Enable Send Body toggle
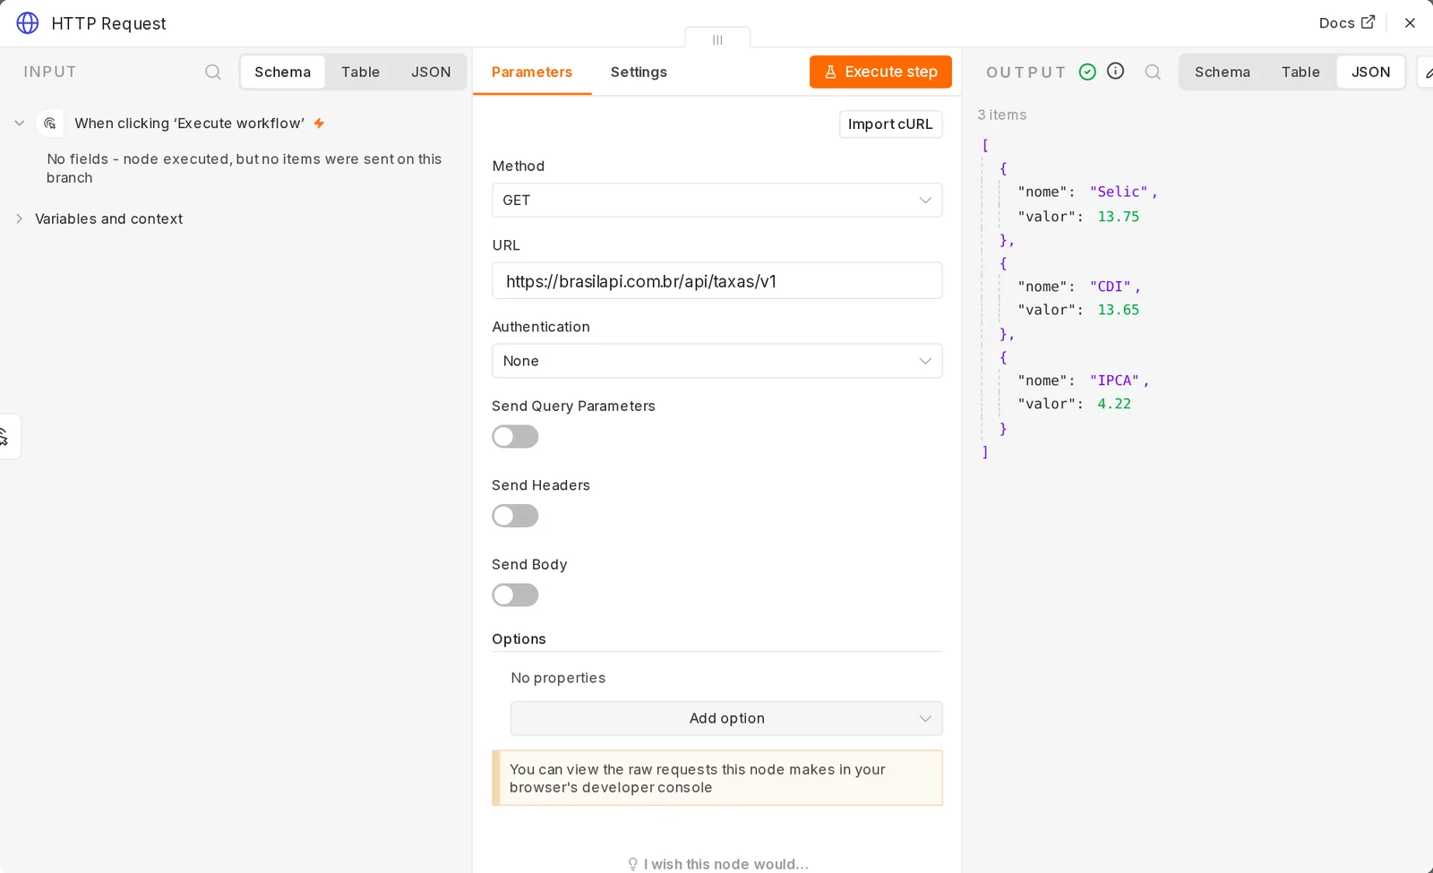Viewport: 1433px width, 873px height. click(515, 595)
